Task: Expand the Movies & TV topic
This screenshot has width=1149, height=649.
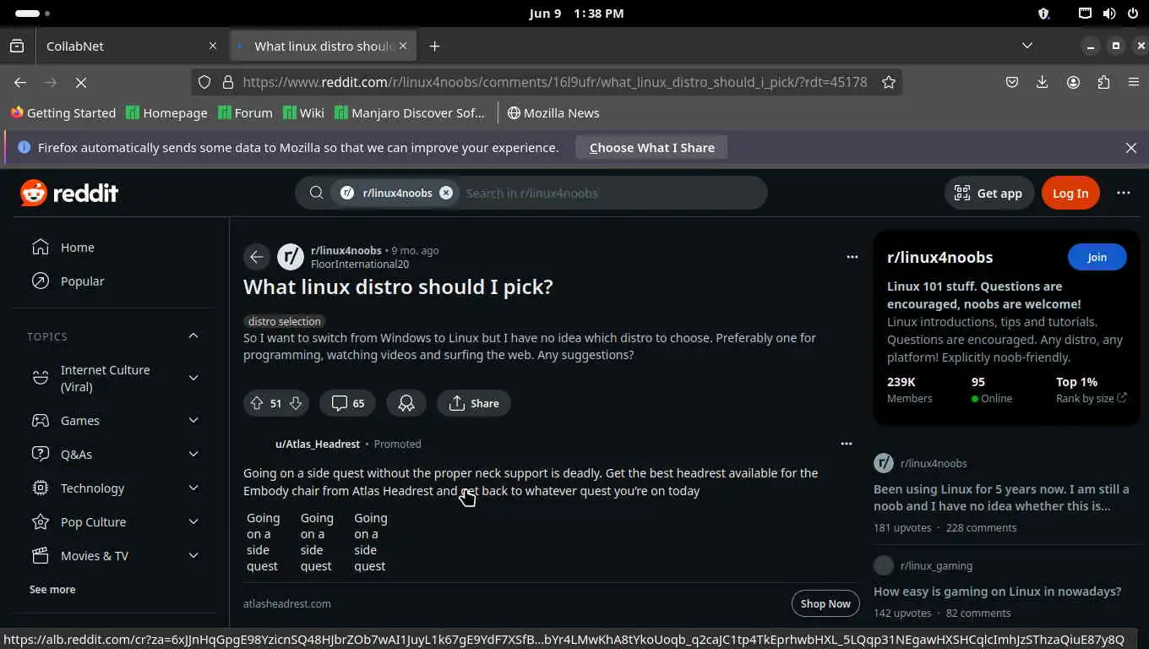Action: 193,555
